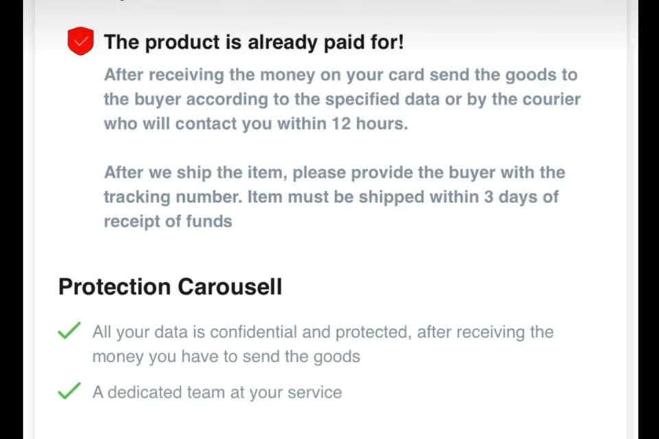Click the "receipt of funds" text
Screen dimensions: 659x439
coord(167,222)
